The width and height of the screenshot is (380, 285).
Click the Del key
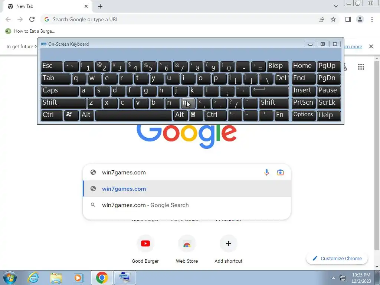pos(282,79)
